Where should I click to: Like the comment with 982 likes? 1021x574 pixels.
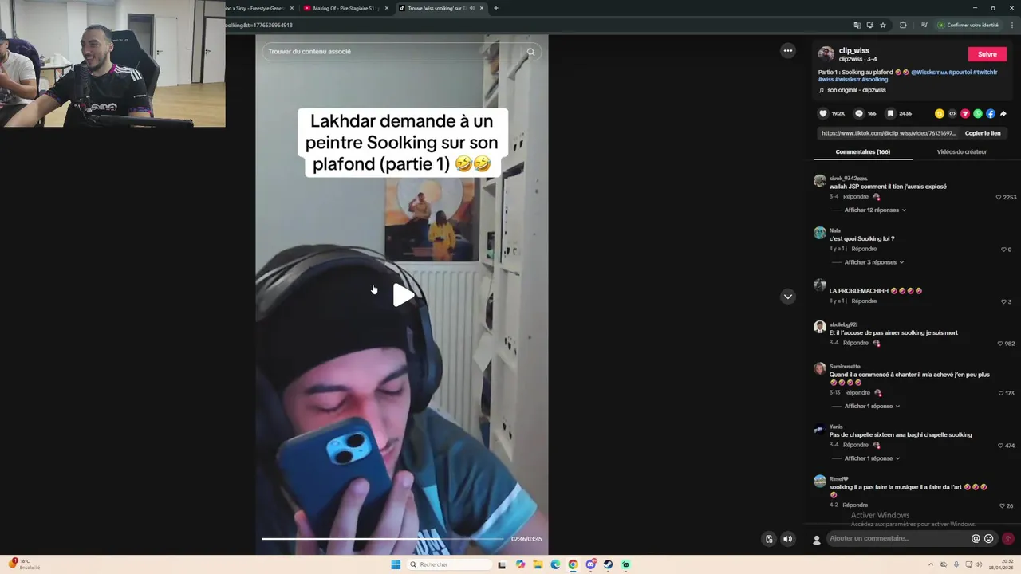[x=1000, y=344]
